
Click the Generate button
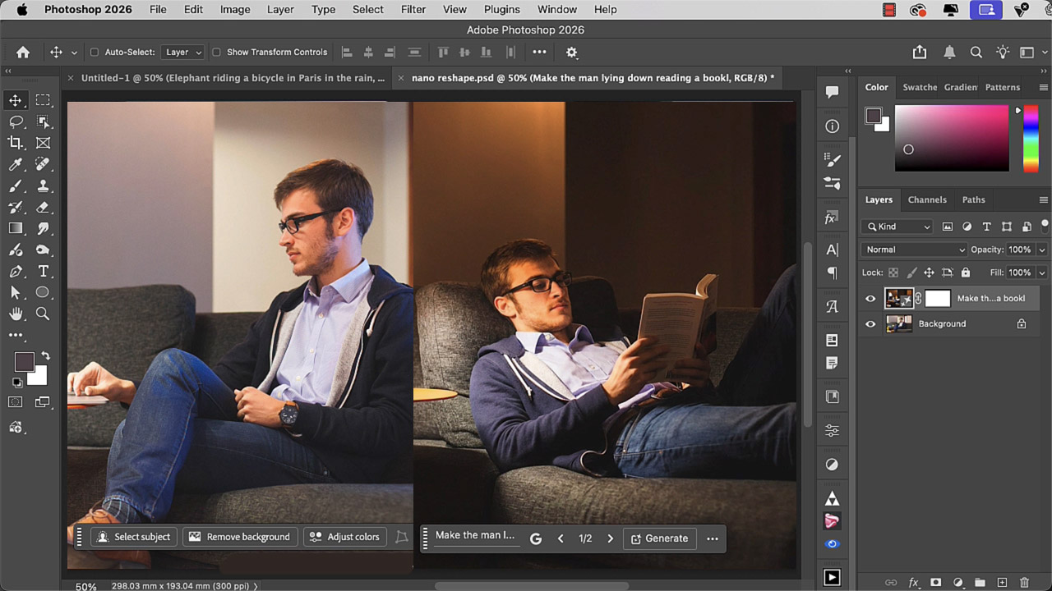[659, 538]
